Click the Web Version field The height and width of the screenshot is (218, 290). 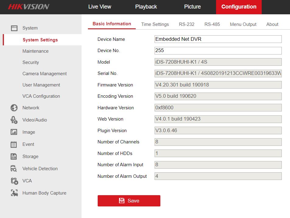(218, 119)
